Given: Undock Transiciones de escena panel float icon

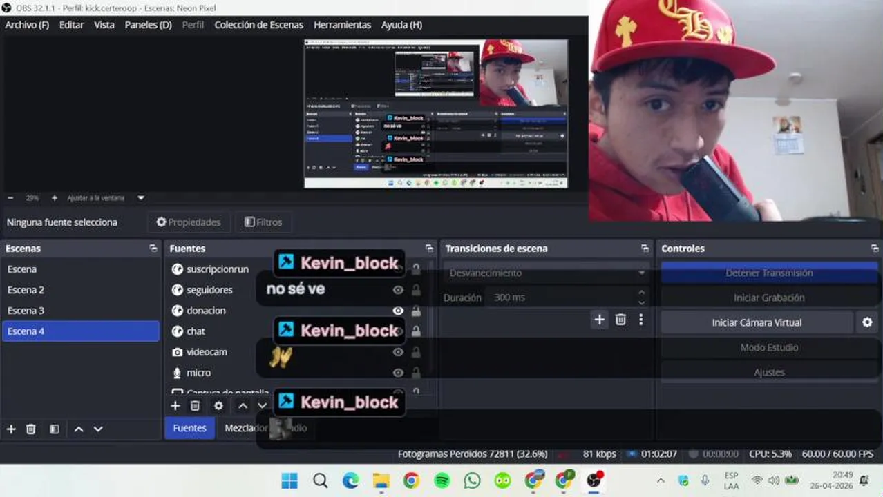Looking at the screenshot, I should (x=645, y=248).
